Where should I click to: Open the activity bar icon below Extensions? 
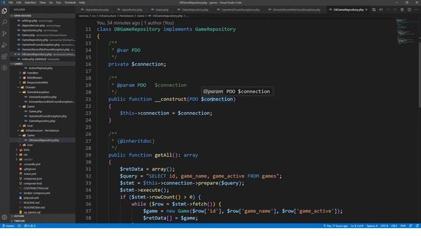point(5,68)
